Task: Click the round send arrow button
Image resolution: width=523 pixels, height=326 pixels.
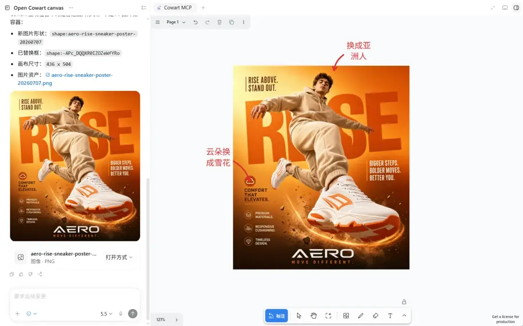Action: [133, 314]
